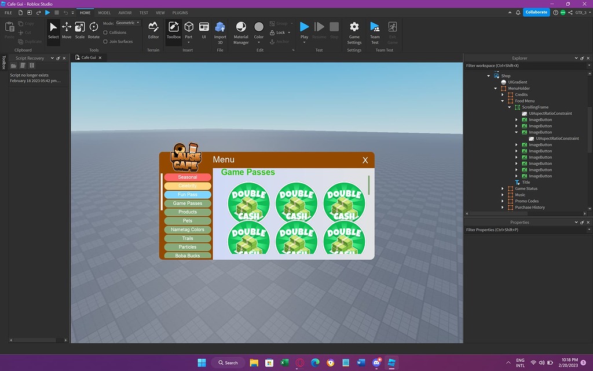
Task: Start a Team Test
Action: (x=375, y=32)
